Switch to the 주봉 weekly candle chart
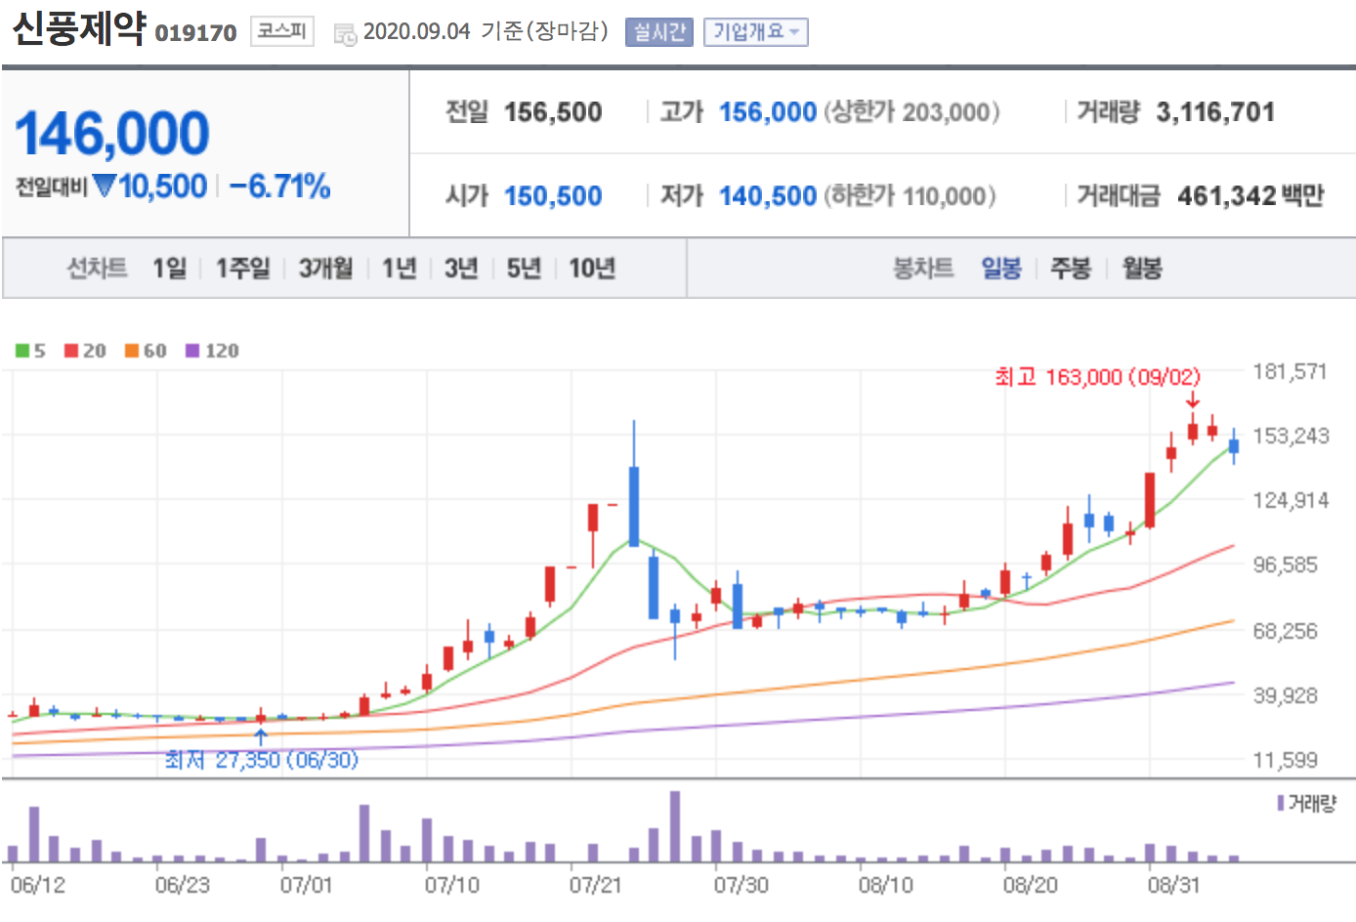 tap(1071, 268)
